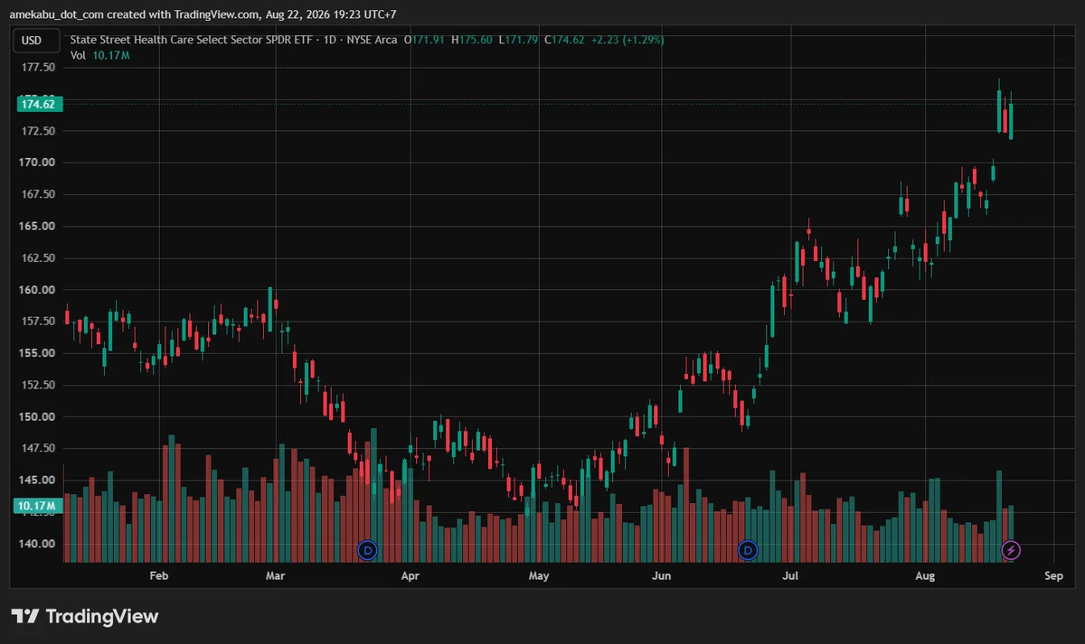1085x644 pixels.
Task: Click the 160.00 price axis label
Action: coord(37,290)
